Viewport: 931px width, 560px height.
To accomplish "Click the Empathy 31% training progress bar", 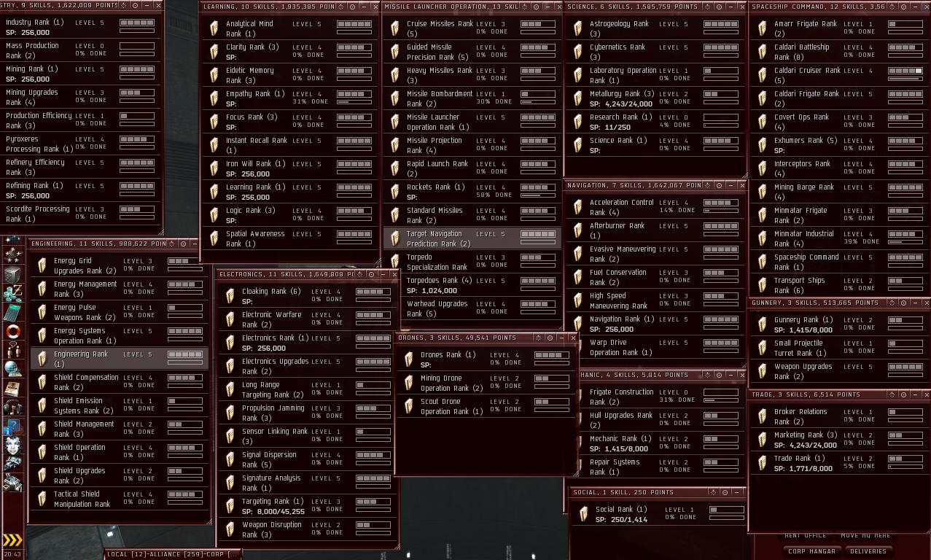I will [354, 102].
